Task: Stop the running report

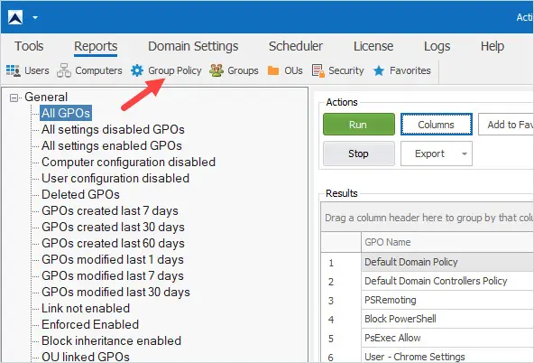Action: [359, 154]
